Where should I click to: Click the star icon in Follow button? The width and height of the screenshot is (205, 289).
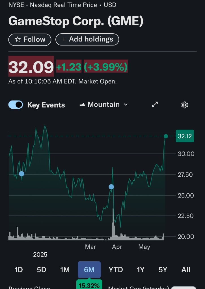point(18,40)
